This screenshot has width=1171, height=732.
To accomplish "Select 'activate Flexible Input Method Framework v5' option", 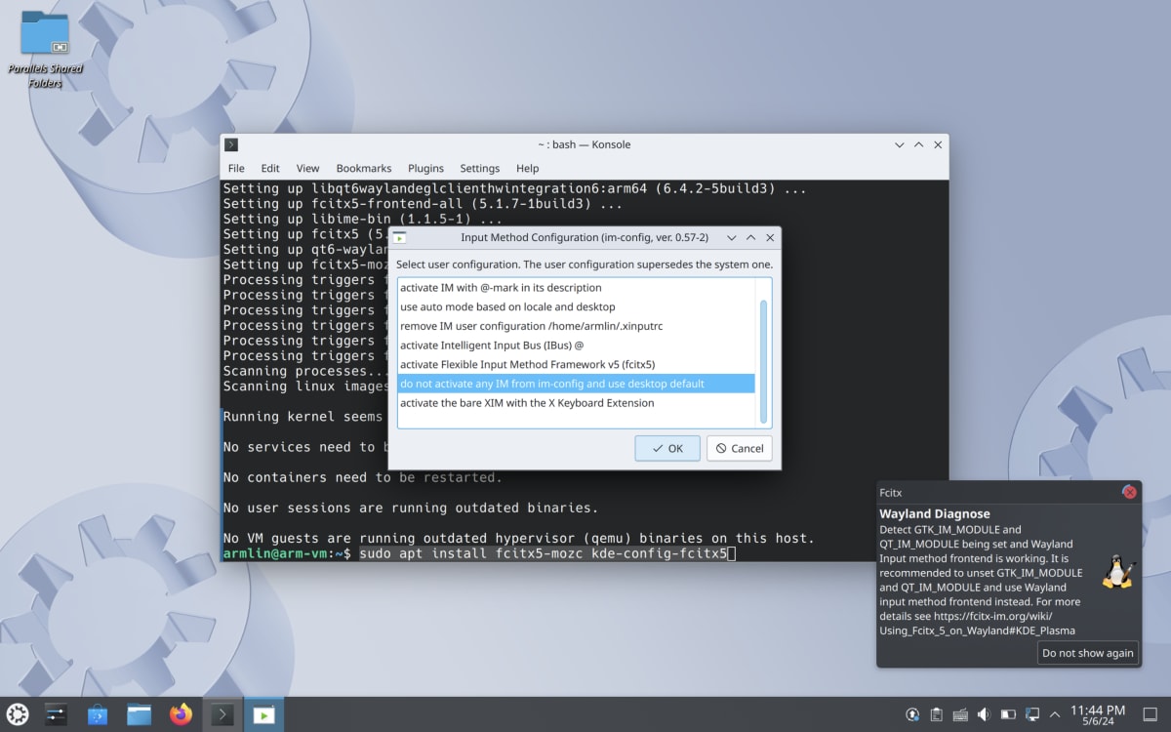I will 576,364.
